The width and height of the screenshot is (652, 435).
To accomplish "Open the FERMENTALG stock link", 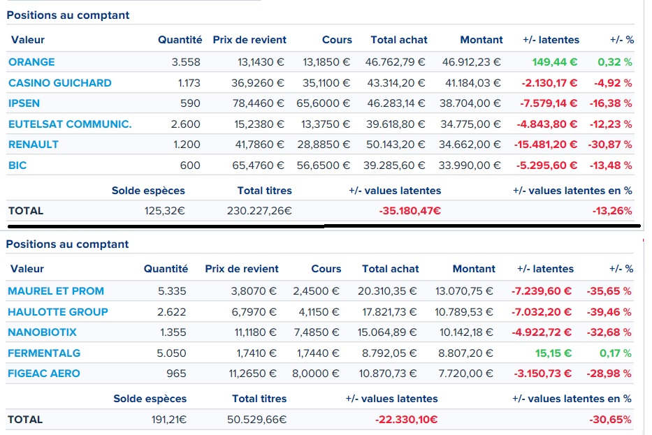I will [x=44, y=353].
